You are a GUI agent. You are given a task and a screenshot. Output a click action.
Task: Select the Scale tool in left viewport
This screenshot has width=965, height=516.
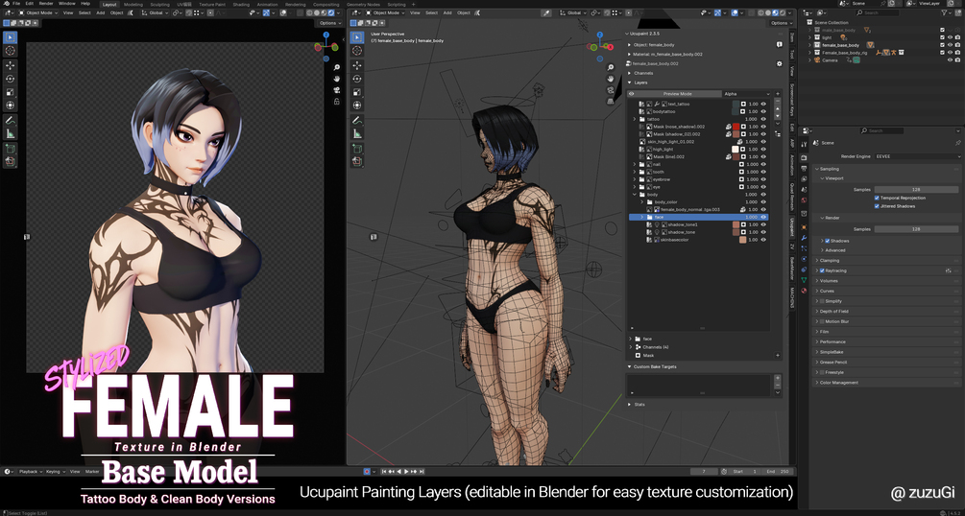(x=10, y=92)
